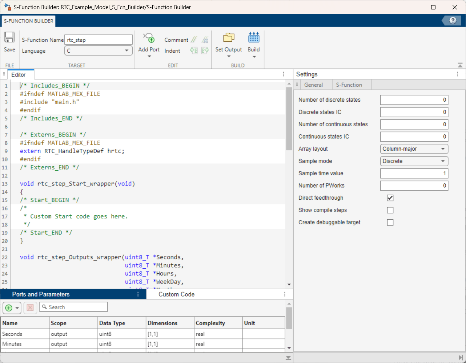Click the Help question mark icon

click(453, 21)
